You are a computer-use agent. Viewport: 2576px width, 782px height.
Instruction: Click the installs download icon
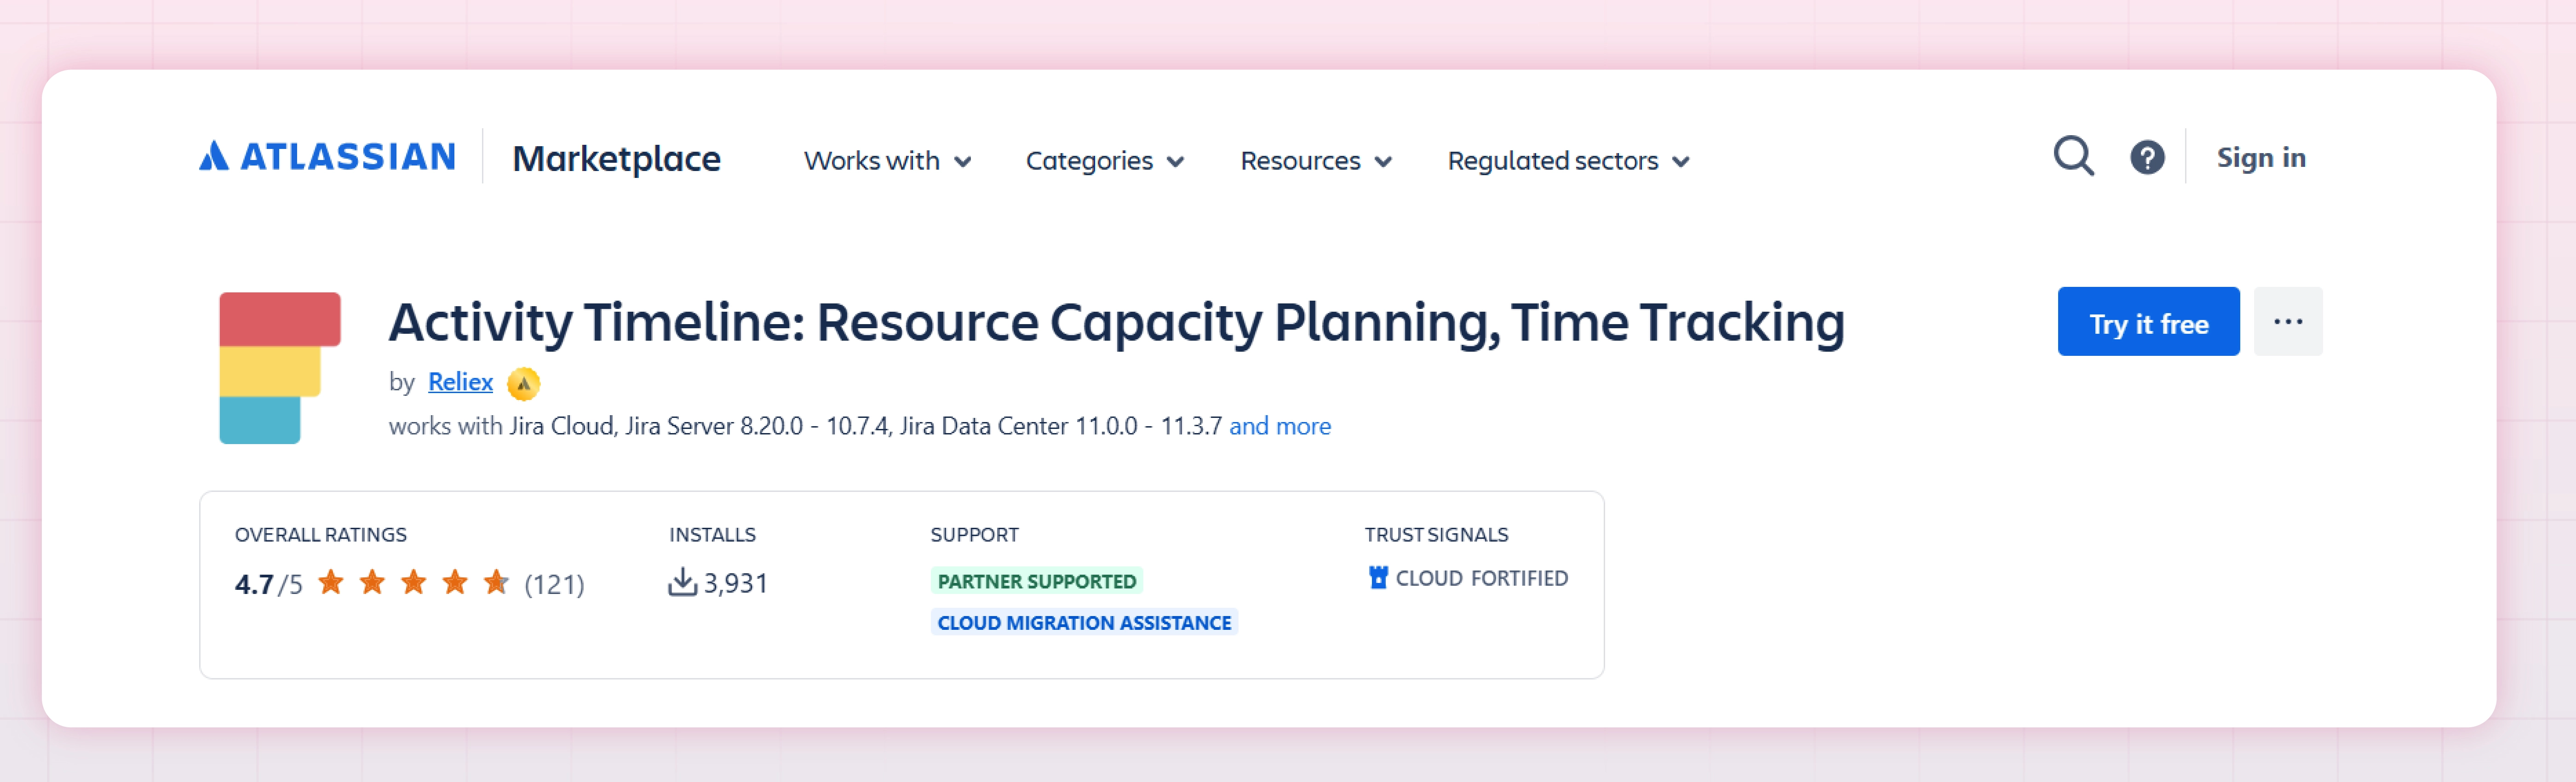682,582
